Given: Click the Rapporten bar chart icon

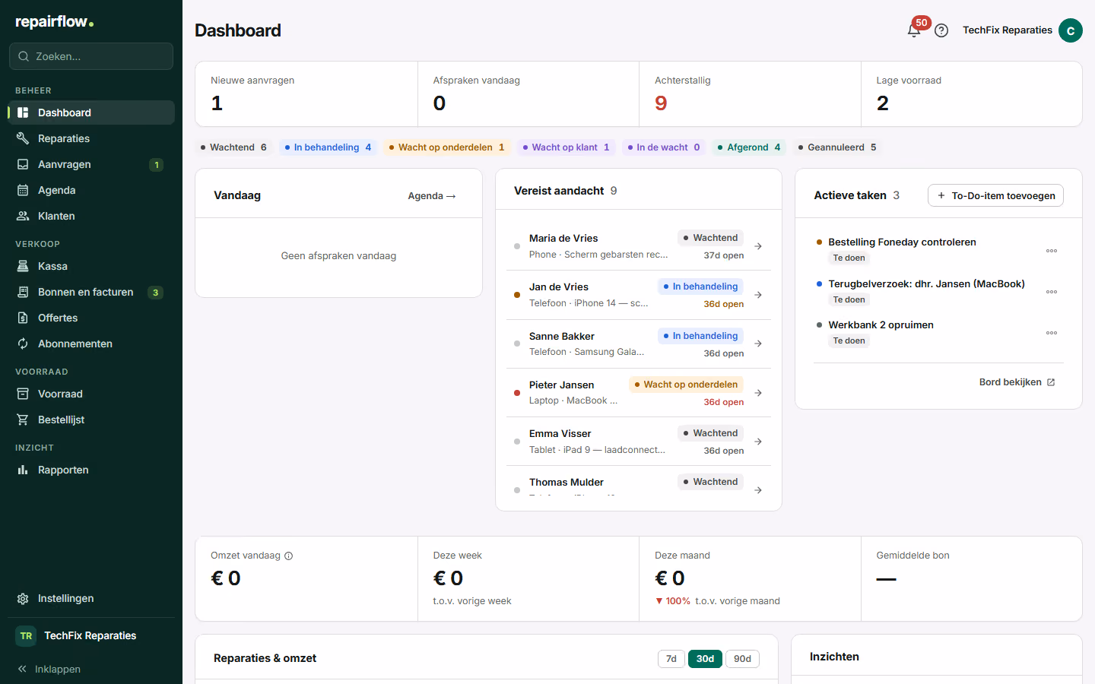Looking at the screenshot, I should tap(23, 470).
